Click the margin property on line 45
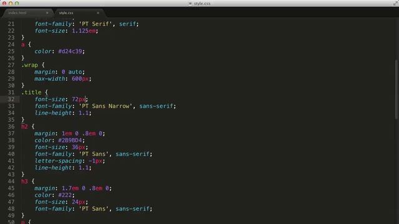The height and width of the screenshot is (224, 399). click(45, 188)
